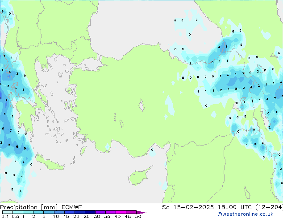Viewport: 283px width, 218px height.
Task: Click the '25' legend scale value
Action: [x=87, y=216]
